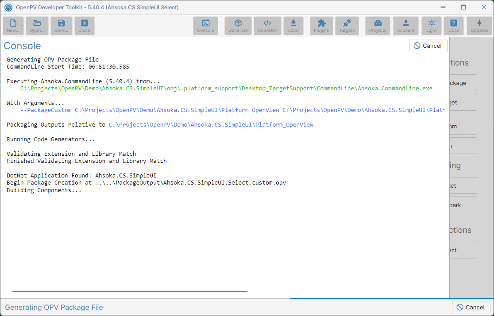Open the Projects toolbox icon
This screenshot has width=494, height=316.
click(378, 26)
